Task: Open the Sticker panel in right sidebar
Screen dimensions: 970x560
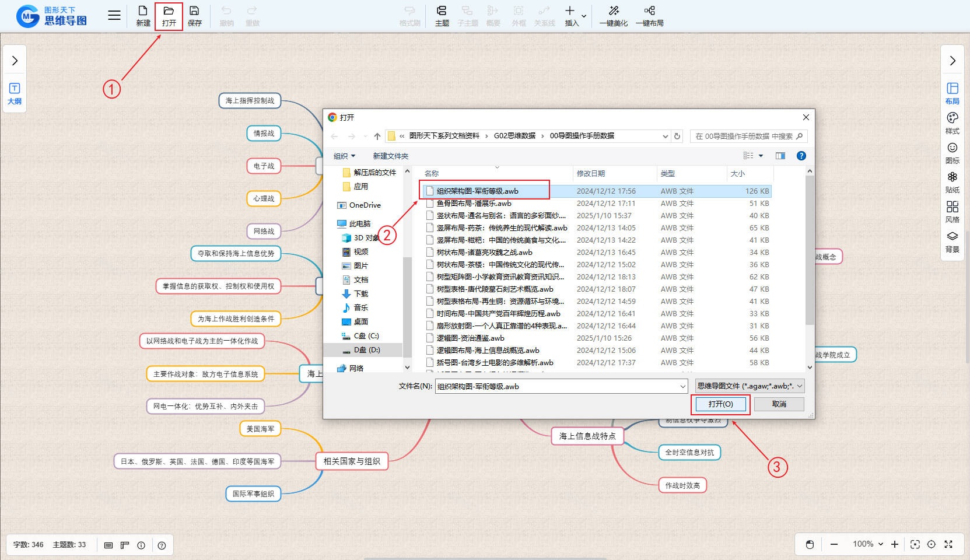Action: [x=952, y=182]
